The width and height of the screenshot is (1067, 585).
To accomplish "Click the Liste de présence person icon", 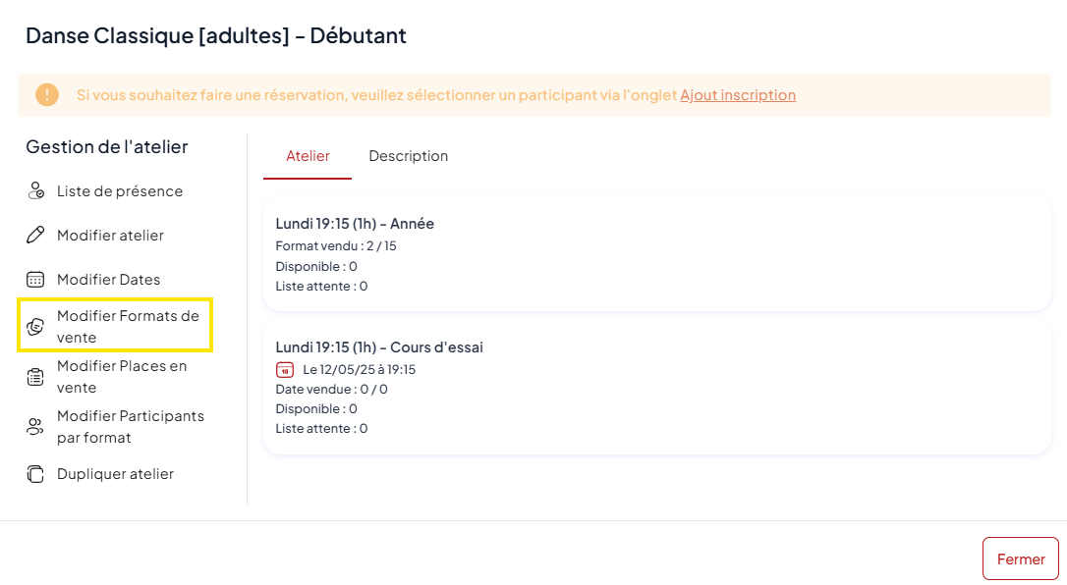I will click(36, 191).
